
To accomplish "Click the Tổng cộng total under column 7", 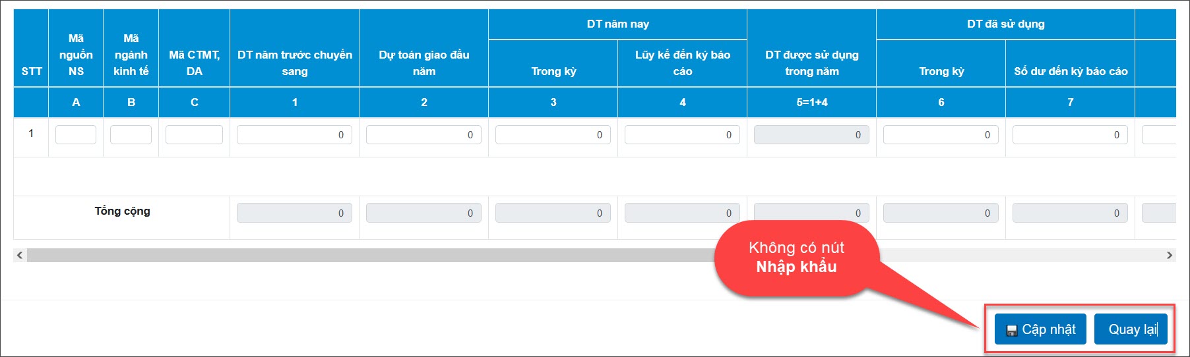I will point(1070,213).
